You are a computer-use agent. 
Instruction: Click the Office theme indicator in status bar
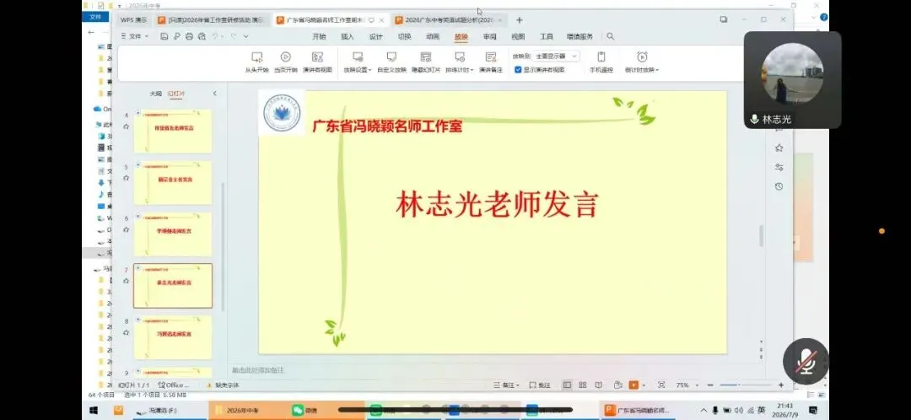[x=174, y=385]
